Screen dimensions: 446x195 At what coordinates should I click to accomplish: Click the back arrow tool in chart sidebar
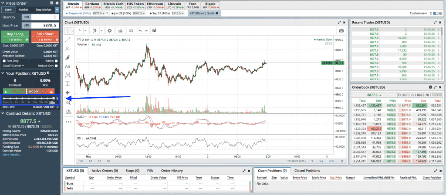click(68, 93)
